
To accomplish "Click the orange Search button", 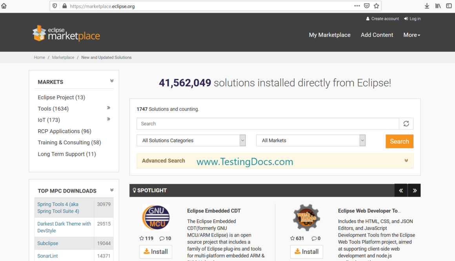I will pyautogui.click(x=399, y=141).
